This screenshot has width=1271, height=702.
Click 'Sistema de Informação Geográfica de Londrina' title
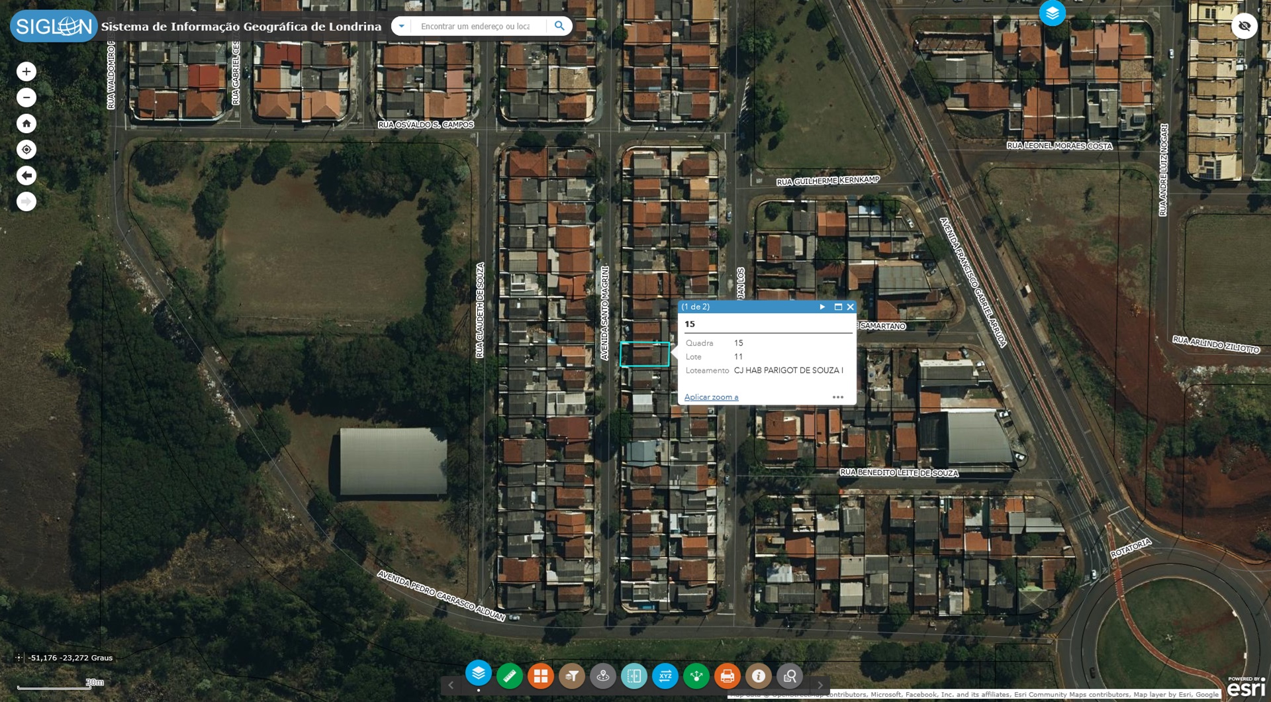pos(241,26)
